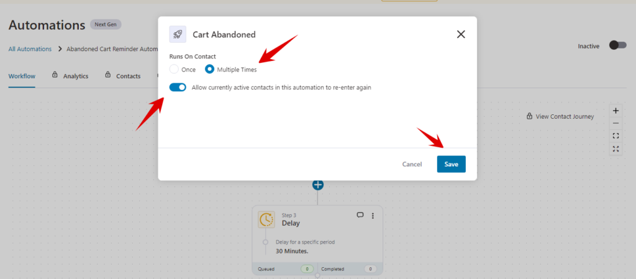Open the three-dot menu on Delay step

point(373,216)
